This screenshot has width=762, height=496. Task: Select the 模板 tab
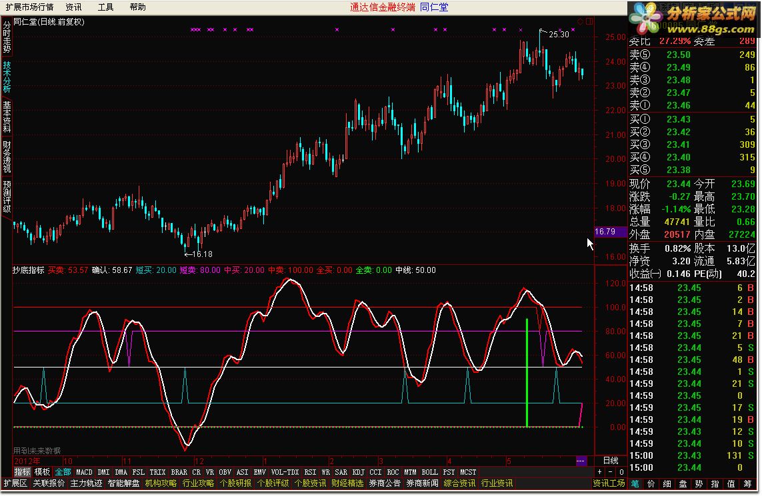(x=42, y=472)
